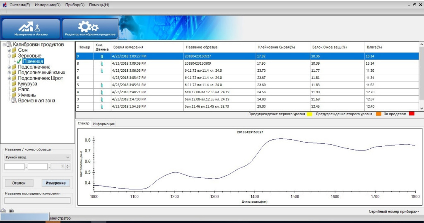Open the Редактор калибровок продуктов editor
This screenshot has width=424, height=223.
click(90, 29)
